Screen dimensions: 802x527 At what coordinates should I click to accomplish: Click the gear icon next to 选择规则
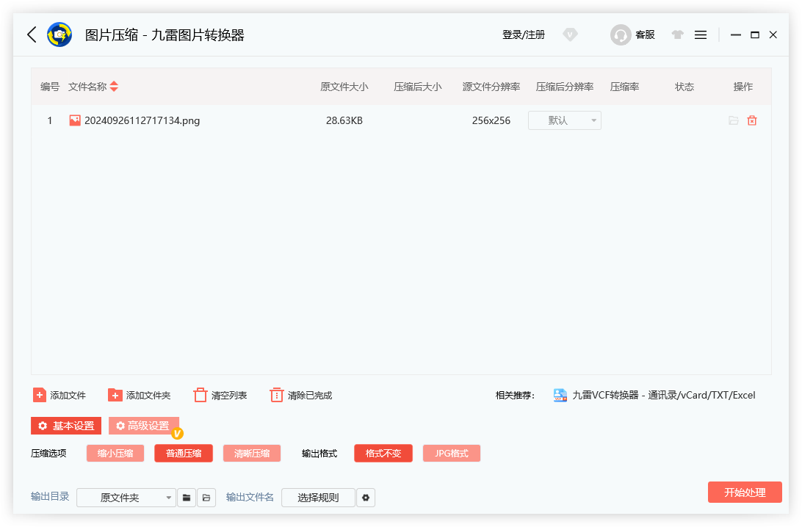pos(366,497)
